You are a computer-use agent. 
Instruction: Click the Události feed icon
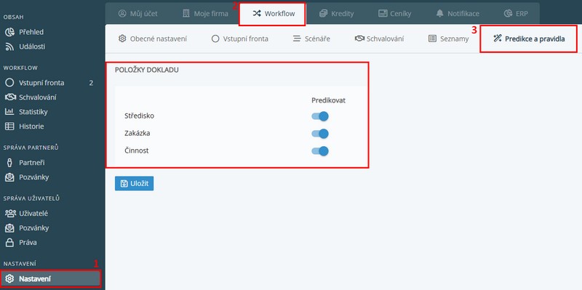tap(9, 47)
